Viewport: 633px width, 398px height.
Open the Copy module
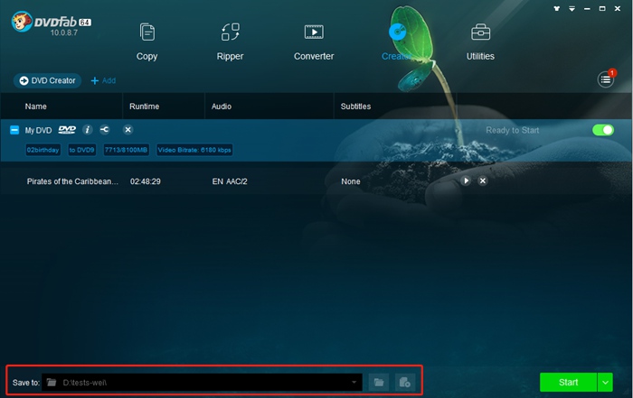[x=146, y=42]
